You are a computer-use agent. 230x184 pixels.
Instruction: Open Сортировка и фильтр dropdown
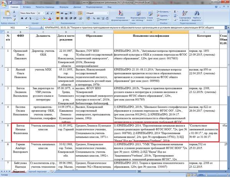click(x=185, y=16)
